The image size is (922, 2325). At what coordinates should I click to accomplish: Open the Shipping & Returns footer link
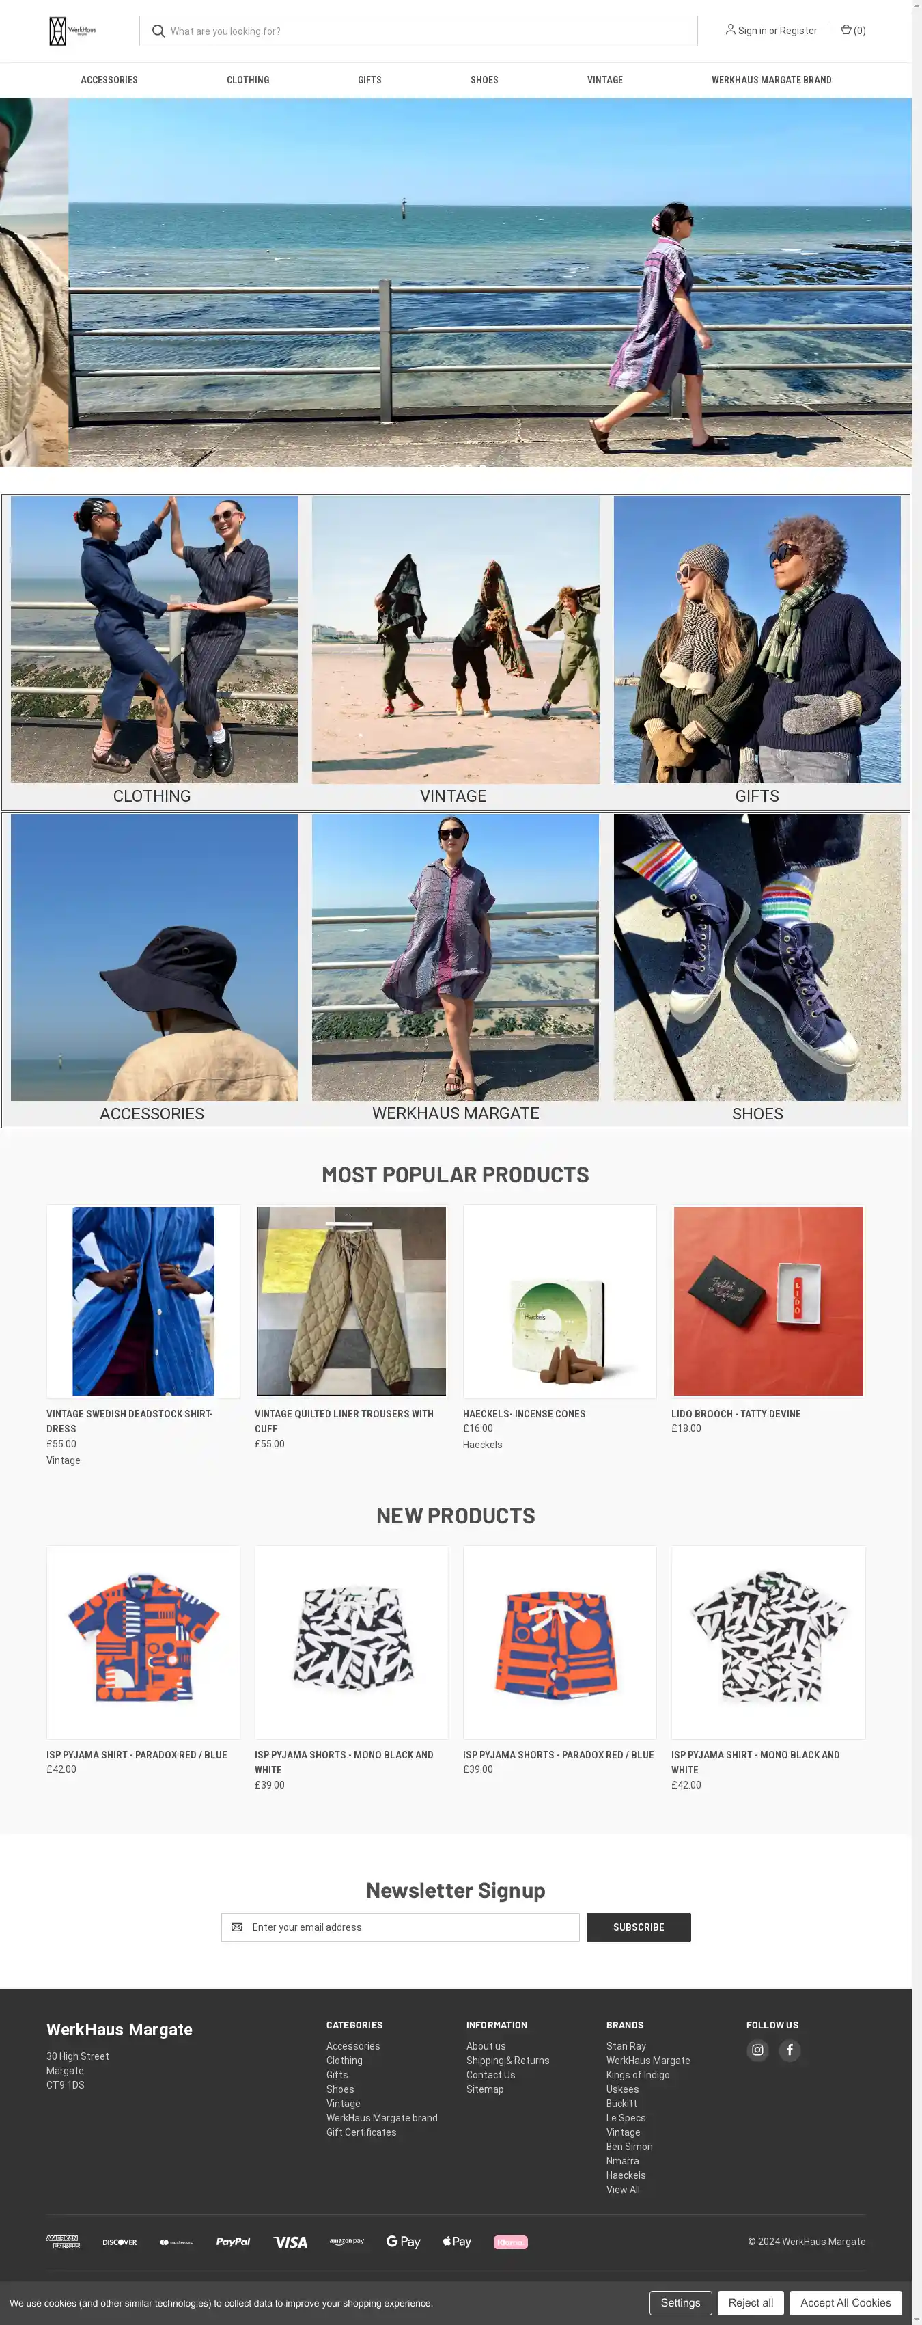[x=508, y=2061]
